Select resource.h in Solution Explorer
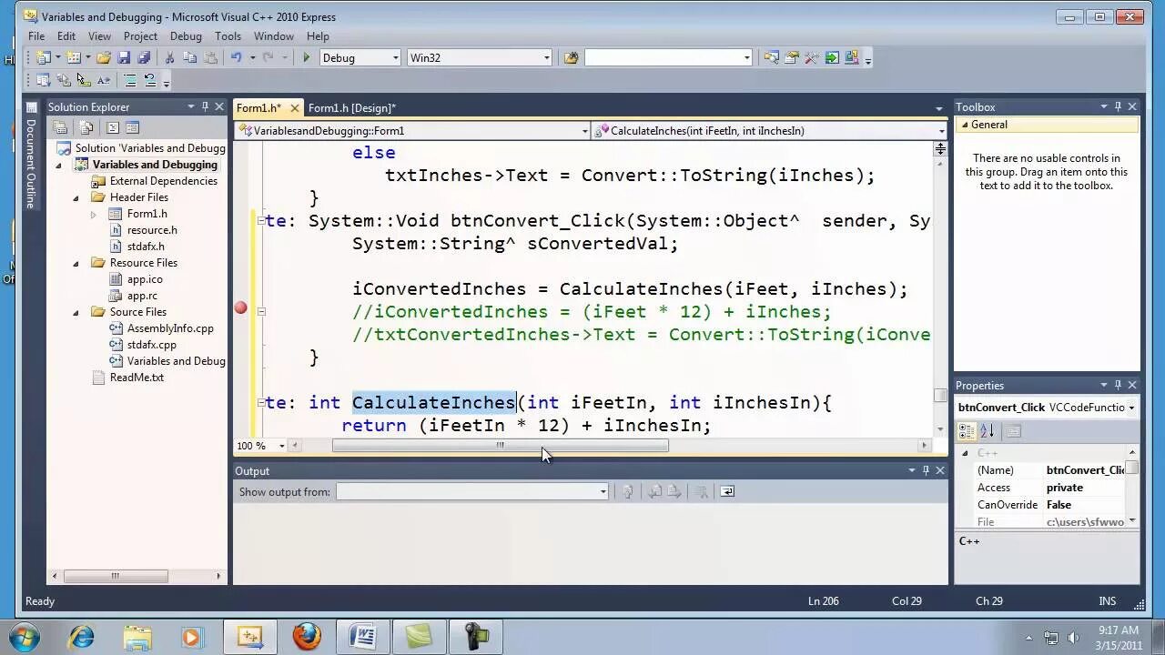Image resolution: width=1165 pixels, height=655 pixels. click(152, 230)
